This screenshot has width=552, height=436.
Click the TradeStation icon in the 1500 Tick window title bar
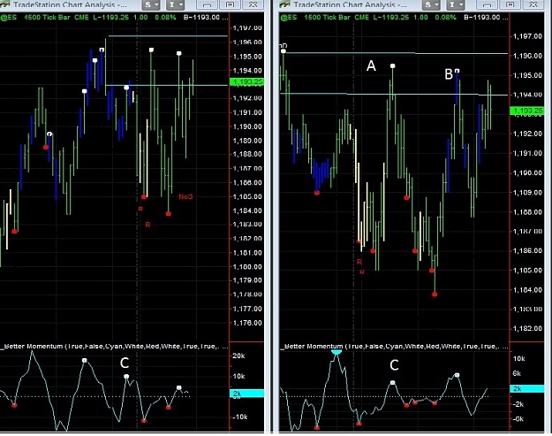click(x=284, y=4)
